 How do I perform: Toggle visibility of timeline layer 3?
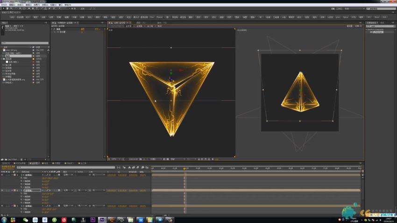click(x=2, y=205)
